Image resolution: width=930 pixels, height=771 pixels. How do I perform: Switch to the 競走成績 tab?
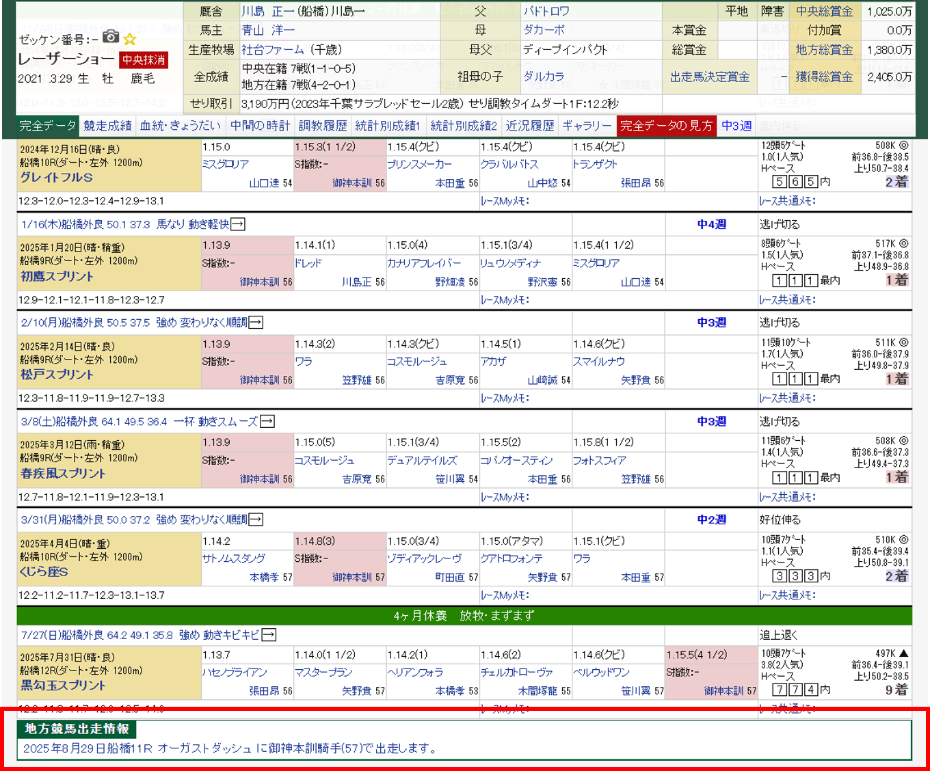(107, 126)
